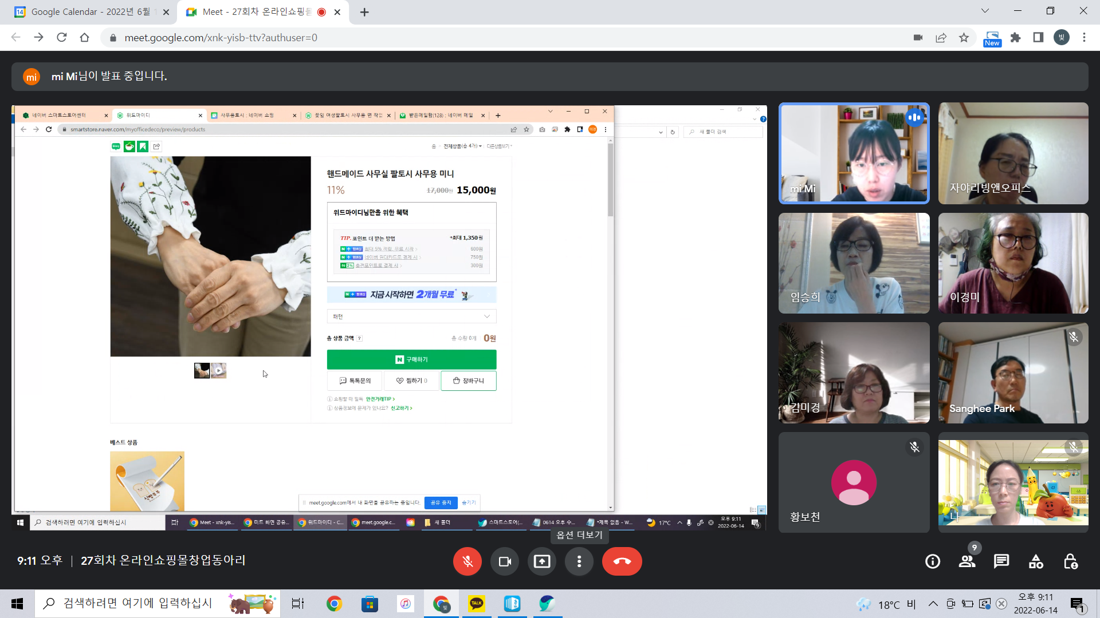The height and width of the screenshot is (618, 1100).
Task: Open Windows notification center
Action: (1078, 604)
